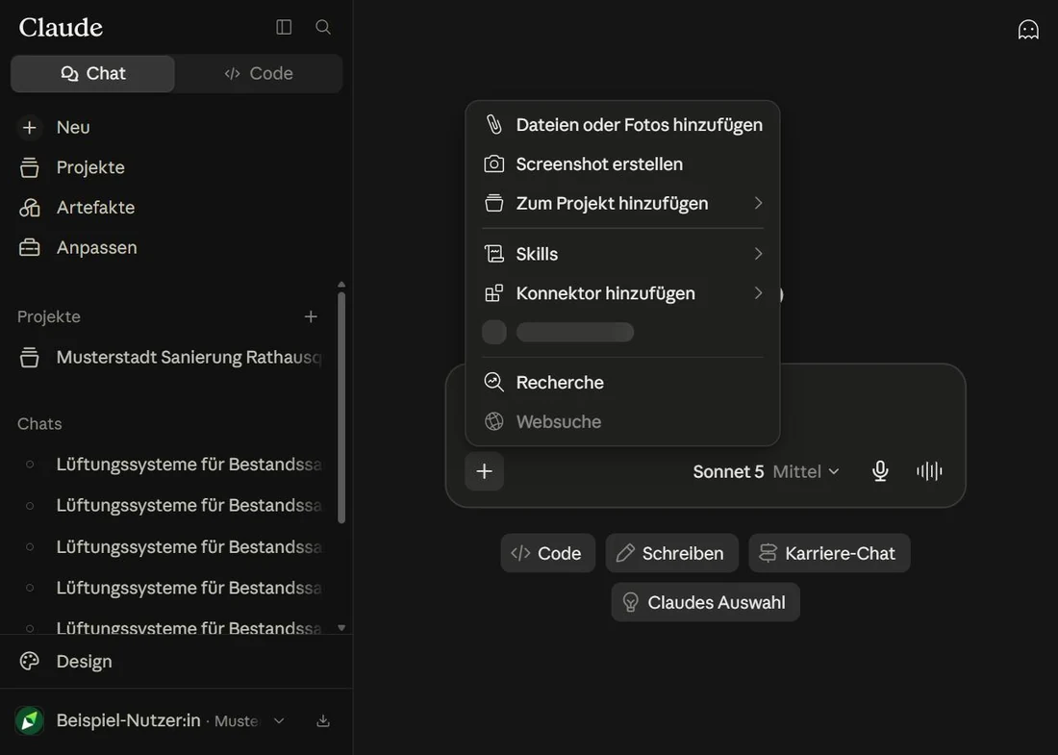
Task: Click the download app icon in the account row
Action: coord(323,720)
